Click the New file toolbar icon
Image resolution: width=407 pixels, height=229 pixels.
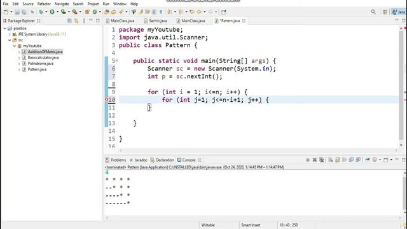click(6, 11)
